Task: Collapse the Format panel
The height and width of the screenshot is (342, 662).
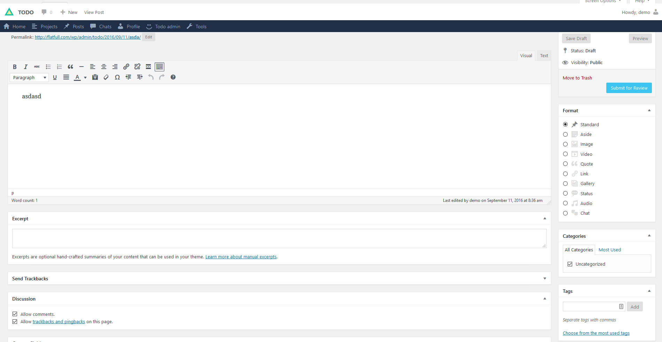Action: coord(649,111)
